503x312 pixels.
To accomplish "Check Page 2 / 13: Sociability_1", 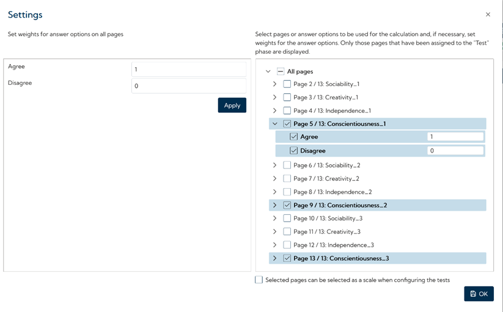I will pos(287,84).
